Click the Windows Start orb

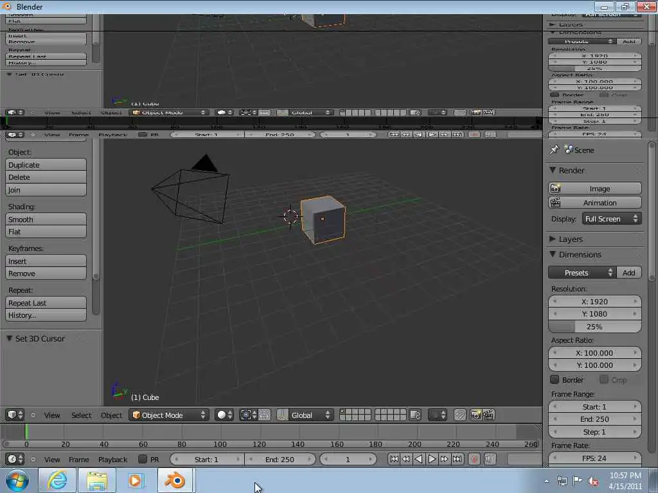(x=17, y=480)
